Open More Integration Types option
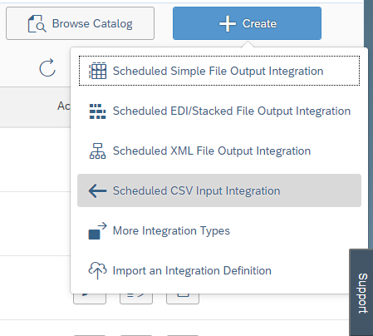This screenshot has width=373, height=336. point(219,230)
